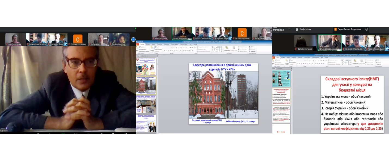
Task: Open Вставка ribbon tab above the Кафедра slide
Action: click(148, 44)
